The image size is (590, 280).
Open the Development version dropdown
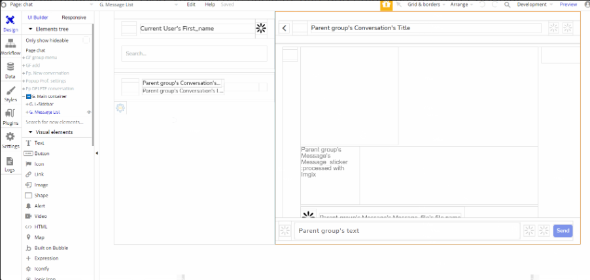[x=534, y=5]
